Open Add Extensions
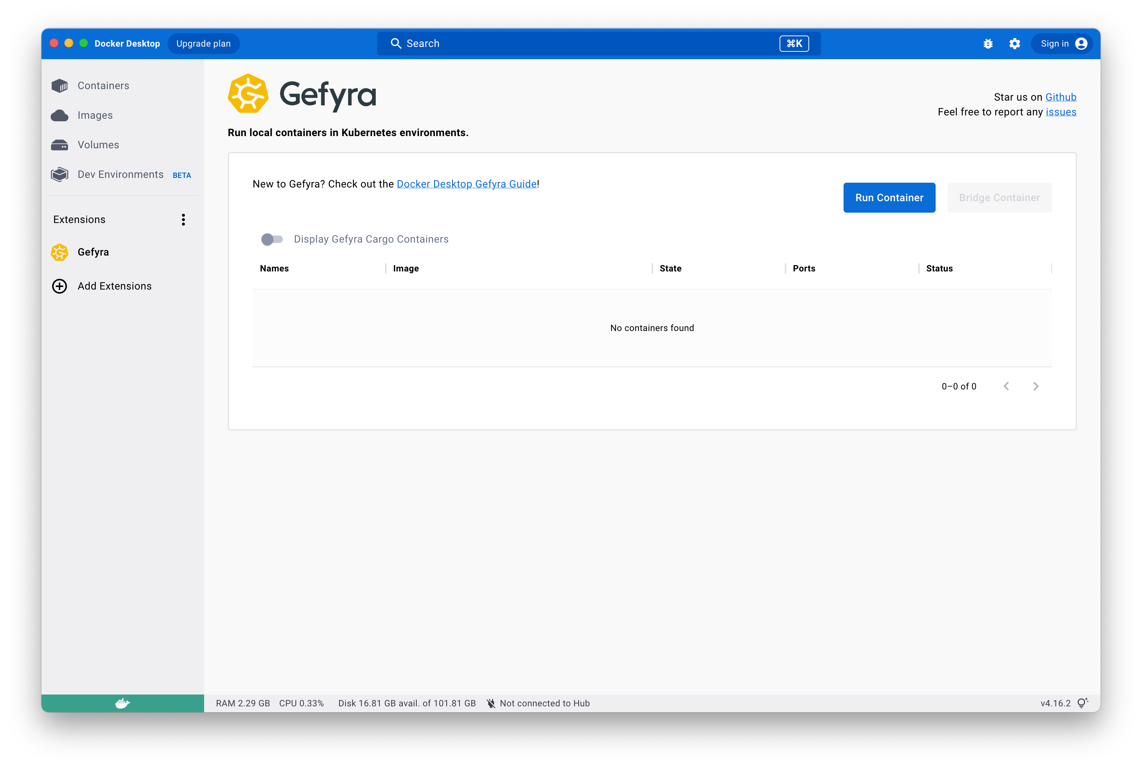 (x=114, y=285)
